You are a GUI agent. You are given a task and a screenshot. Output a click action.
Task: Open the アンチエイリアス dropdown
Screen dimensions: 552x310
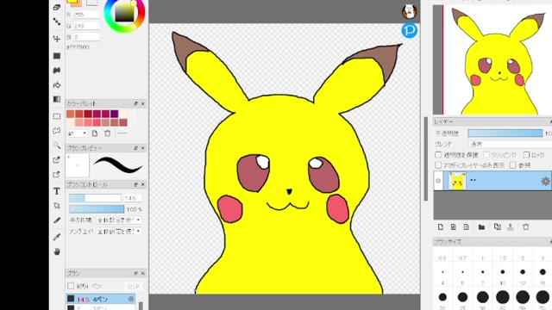click(119, 232)
